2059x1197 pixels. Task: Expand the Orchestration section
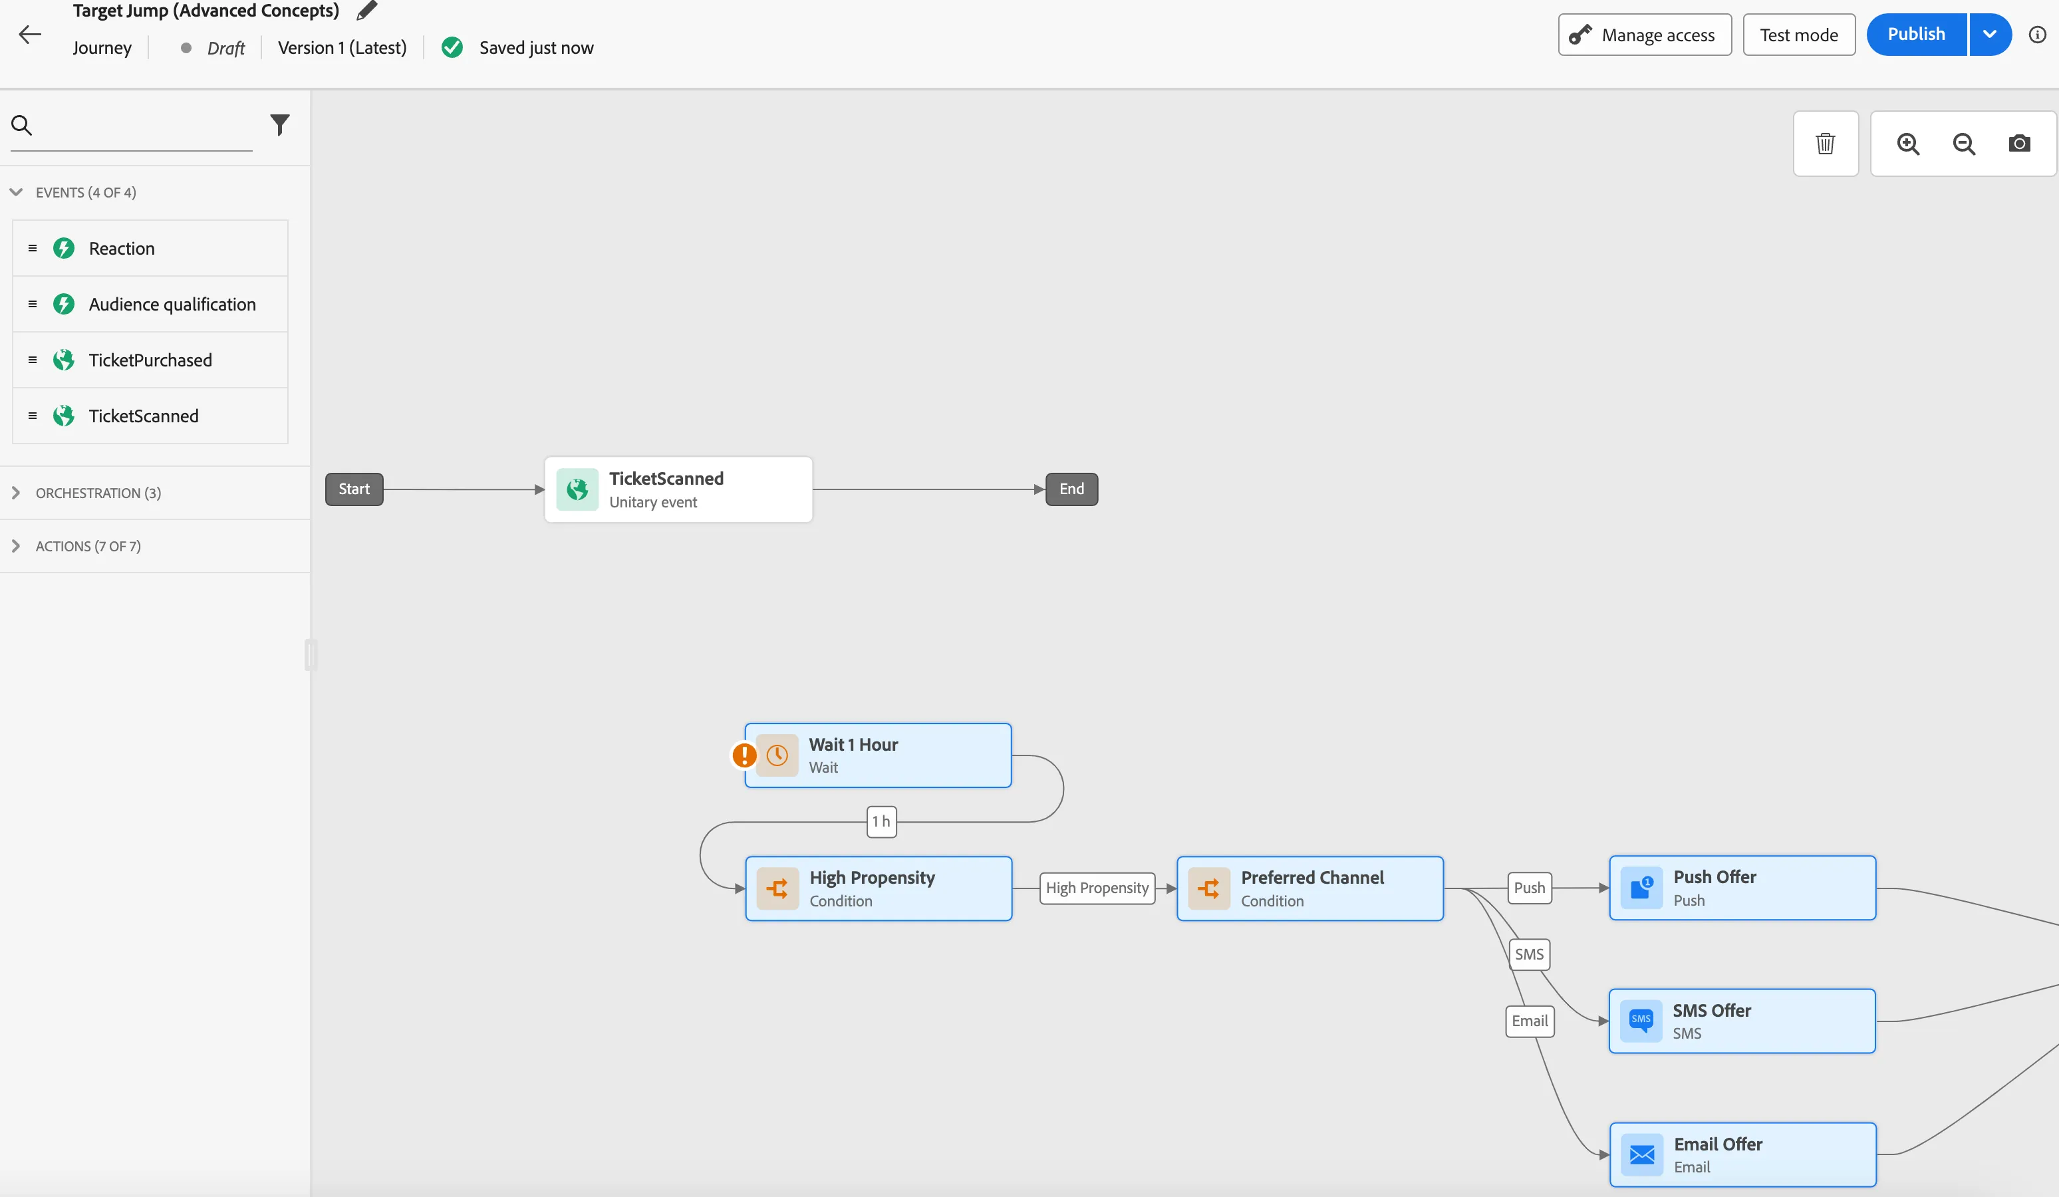pyautogui.click(x=15, y=493)
